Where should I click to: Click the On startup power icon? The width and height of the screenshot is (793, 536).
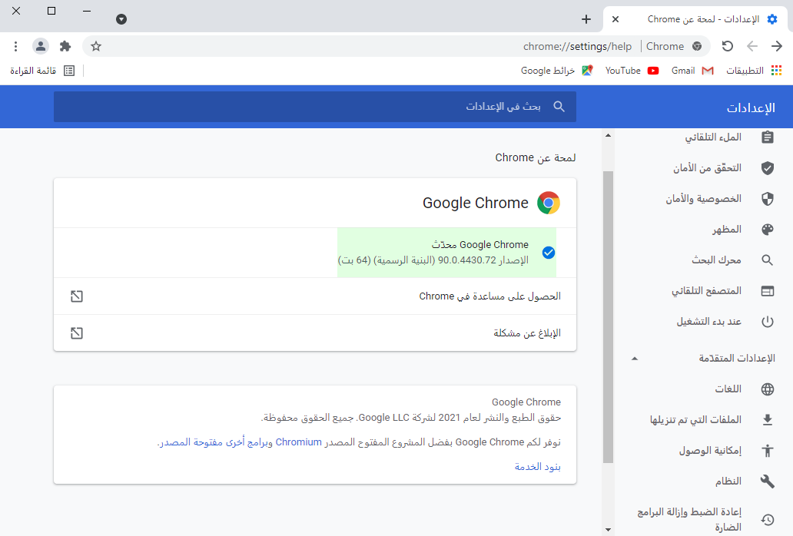pyautogui.click(x=767, y=322)
